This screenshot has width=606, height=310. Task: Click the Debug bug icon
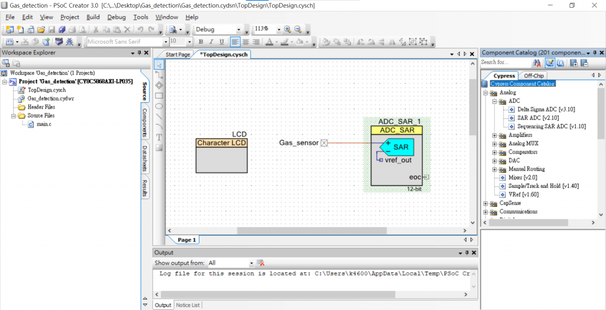(70, 42)
